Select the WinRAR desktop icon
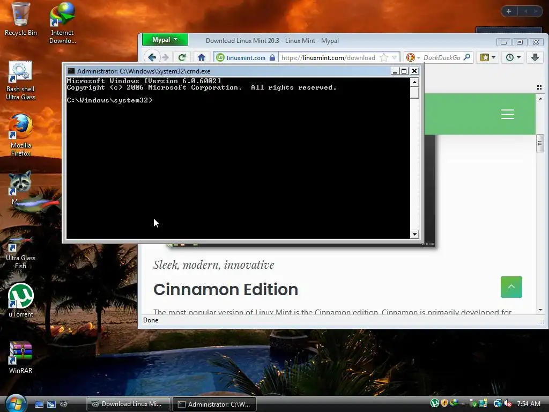 (20, 357)
